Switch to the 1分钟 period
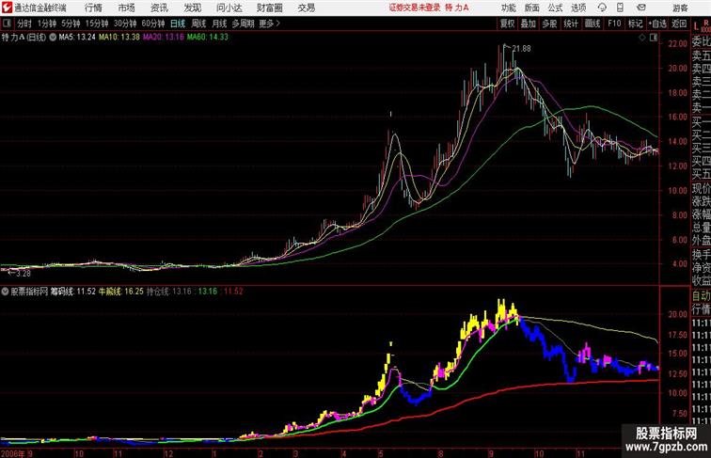The height and width of the screenshot is (458, 711). [47, 24]
